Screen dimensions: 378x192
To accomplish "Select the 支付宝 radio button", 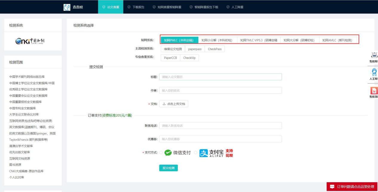I will click(196, 153).
